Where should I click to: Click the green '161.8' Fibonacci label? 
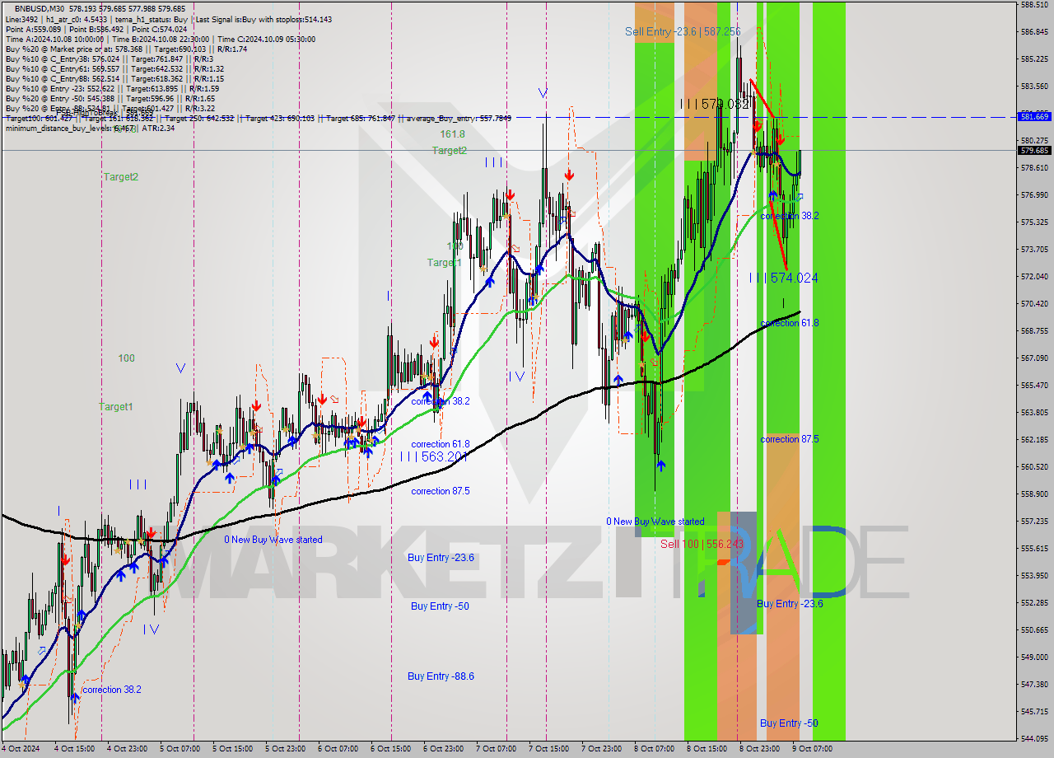452,133
